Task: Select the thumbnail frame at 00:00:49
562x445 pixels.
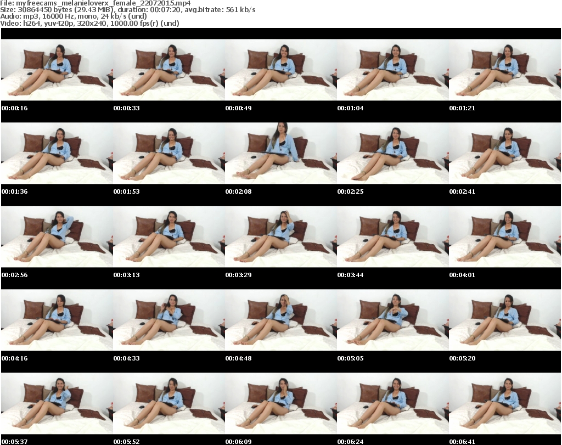Action: tap(280, 70)
